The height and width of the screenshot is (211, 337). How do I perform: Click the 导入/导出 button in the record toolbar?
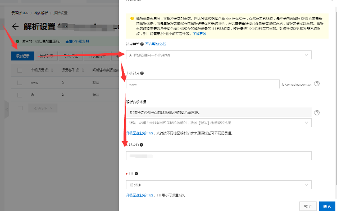71,56
